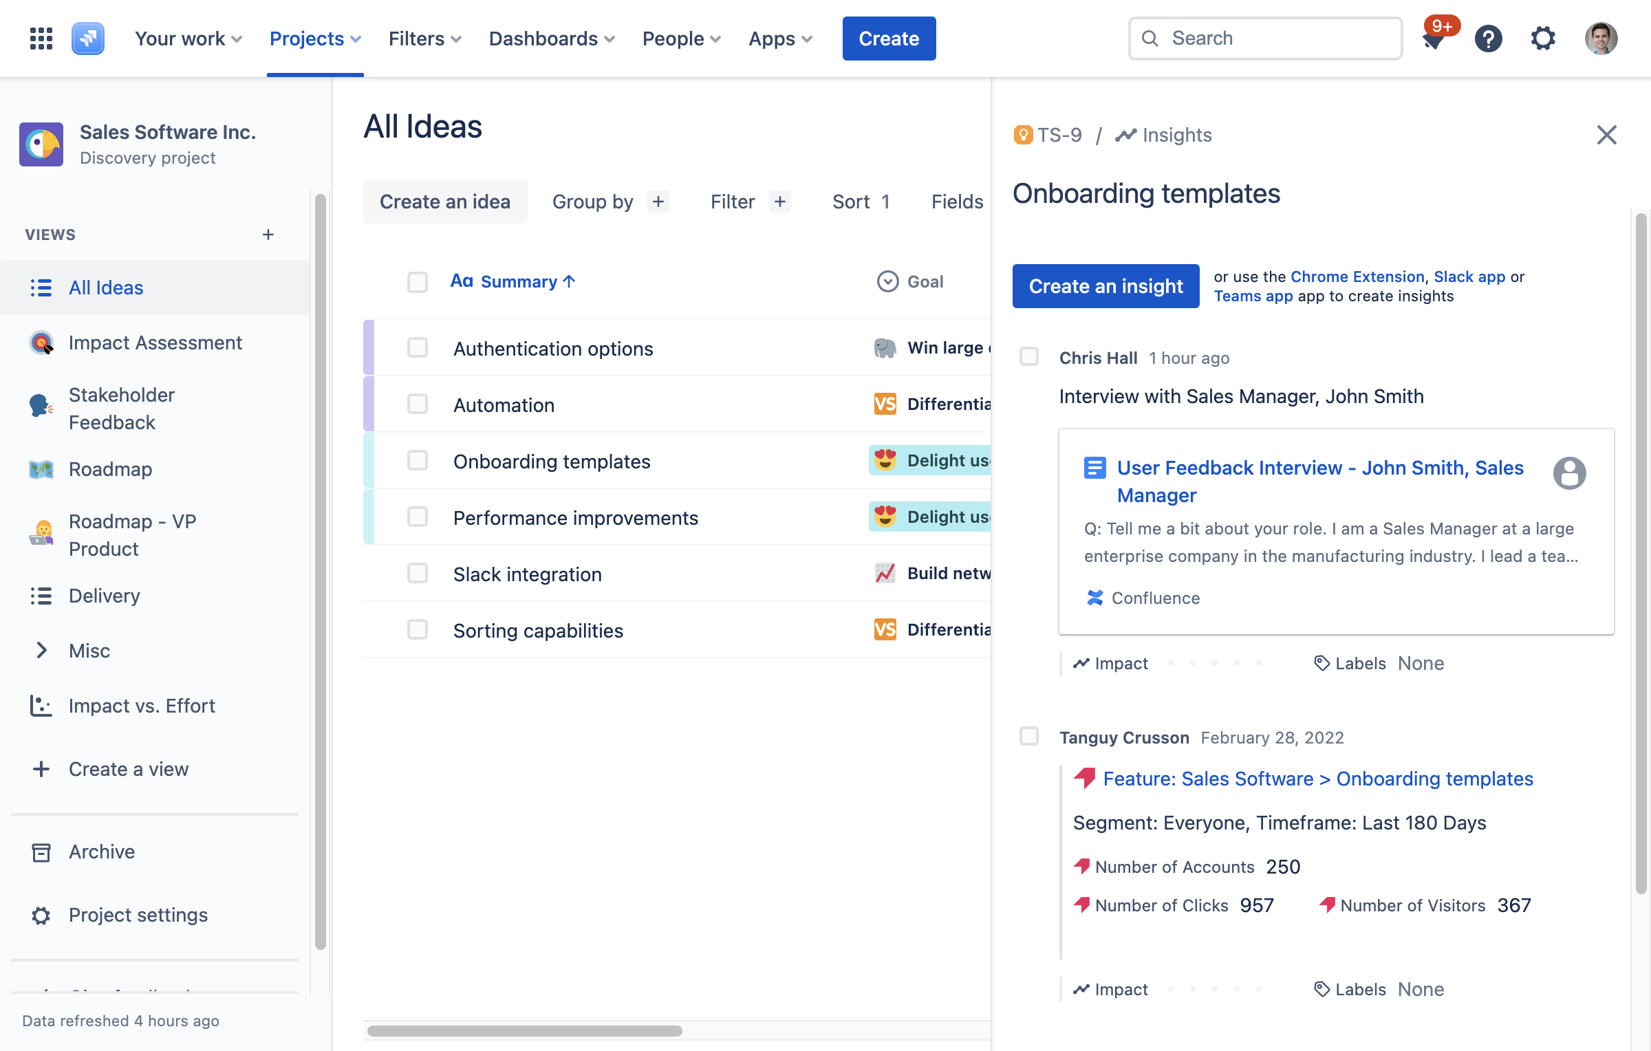Open the settings gear in top bar
Viewport: 1651px width, 1051px height.
pos(1543,39)
